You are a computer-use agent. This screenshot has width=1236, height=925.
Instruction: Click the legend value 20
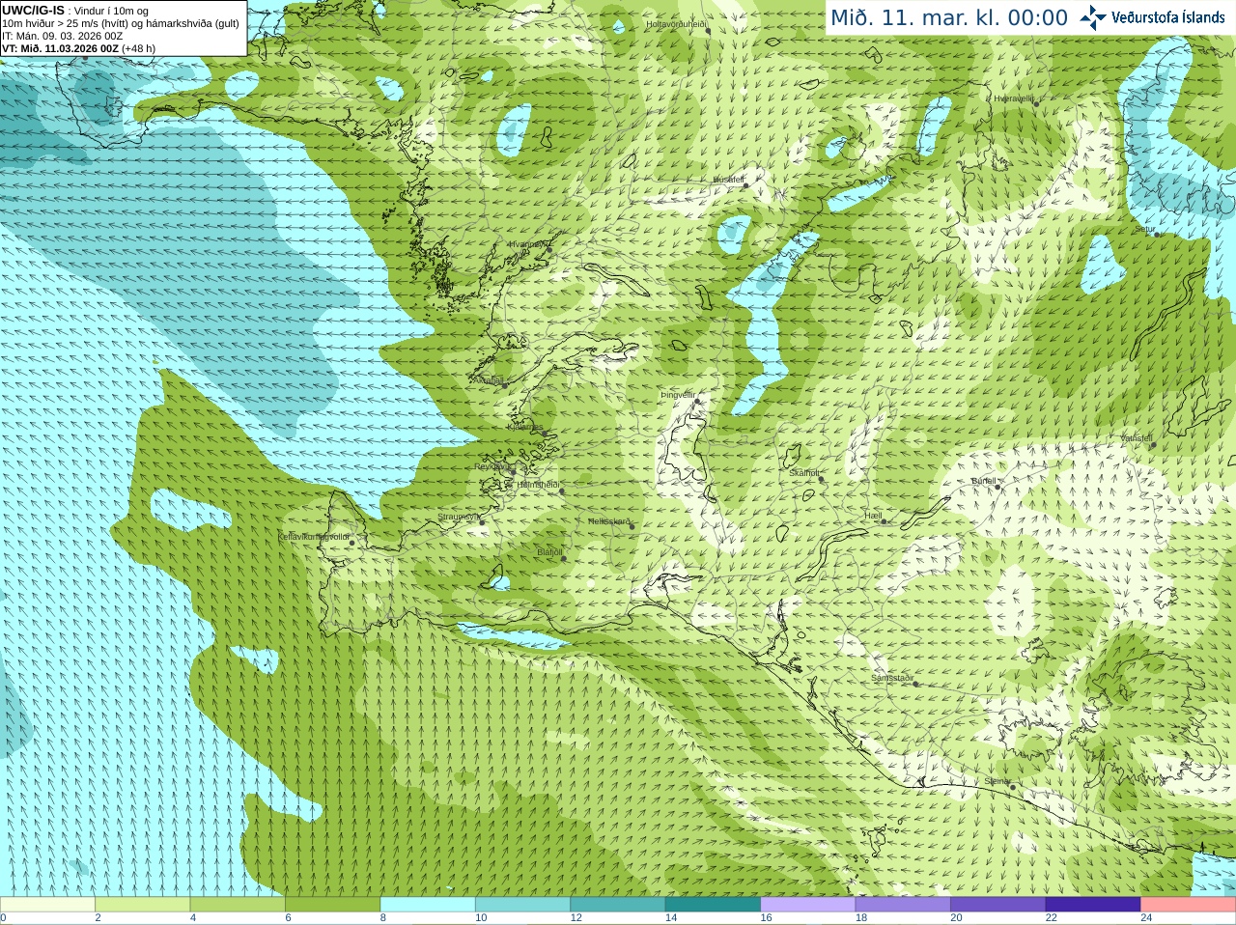[x=956, y=918]
